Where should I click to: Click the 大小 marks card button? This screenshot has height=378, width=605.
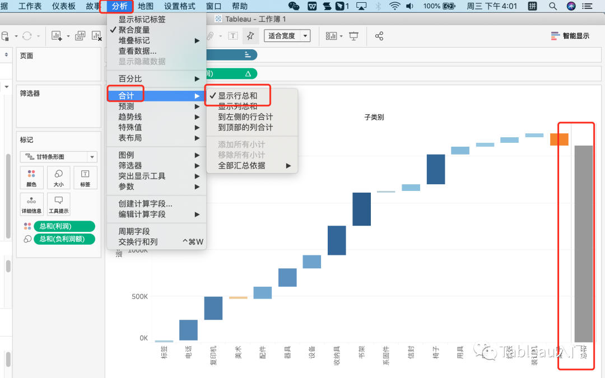[x=59, y=178]
